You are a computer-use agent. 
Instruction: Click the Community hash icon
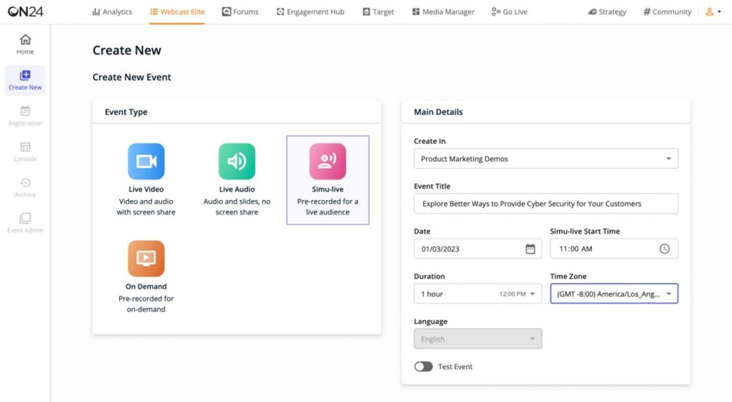coord(647,12)
